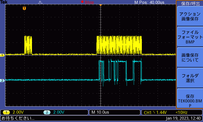Click the Jan 19, 2023, 12:40 timestamp
Image resolution: width=203 pixels, height=122 pixels.
[183, 118]
